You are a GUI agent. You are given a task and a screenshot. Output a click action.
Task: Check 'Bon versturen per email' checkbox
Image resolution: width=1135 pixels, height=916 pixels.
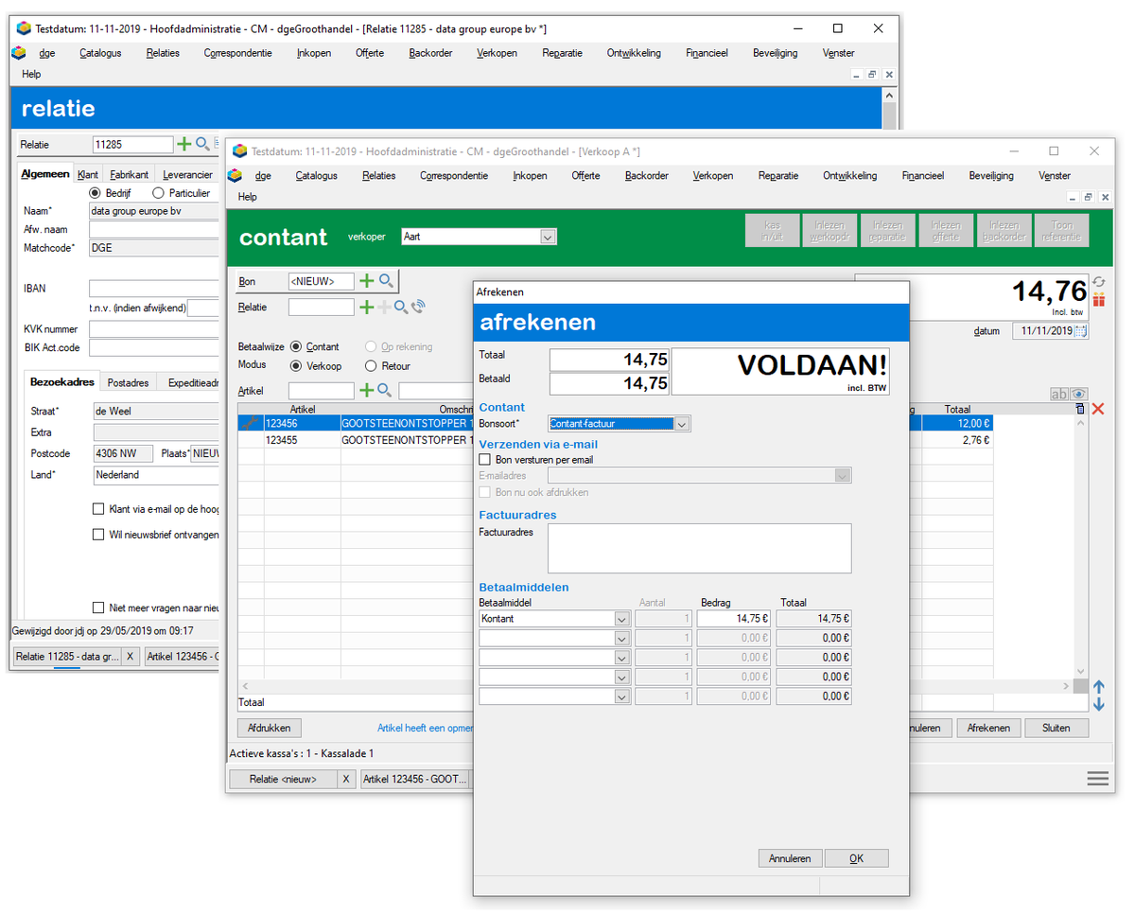(485, 460)
